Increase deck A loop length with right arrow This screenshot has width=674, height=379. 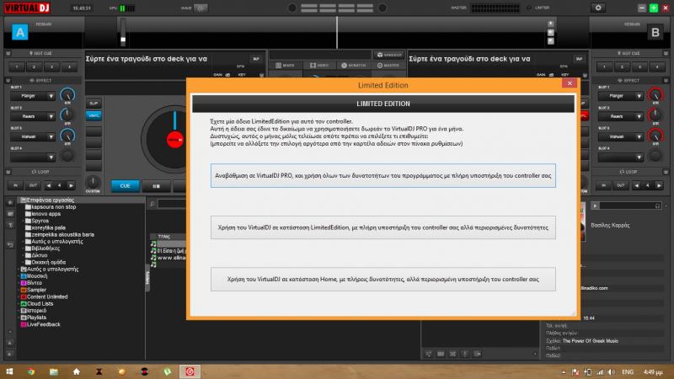click(x=71, y=185)
